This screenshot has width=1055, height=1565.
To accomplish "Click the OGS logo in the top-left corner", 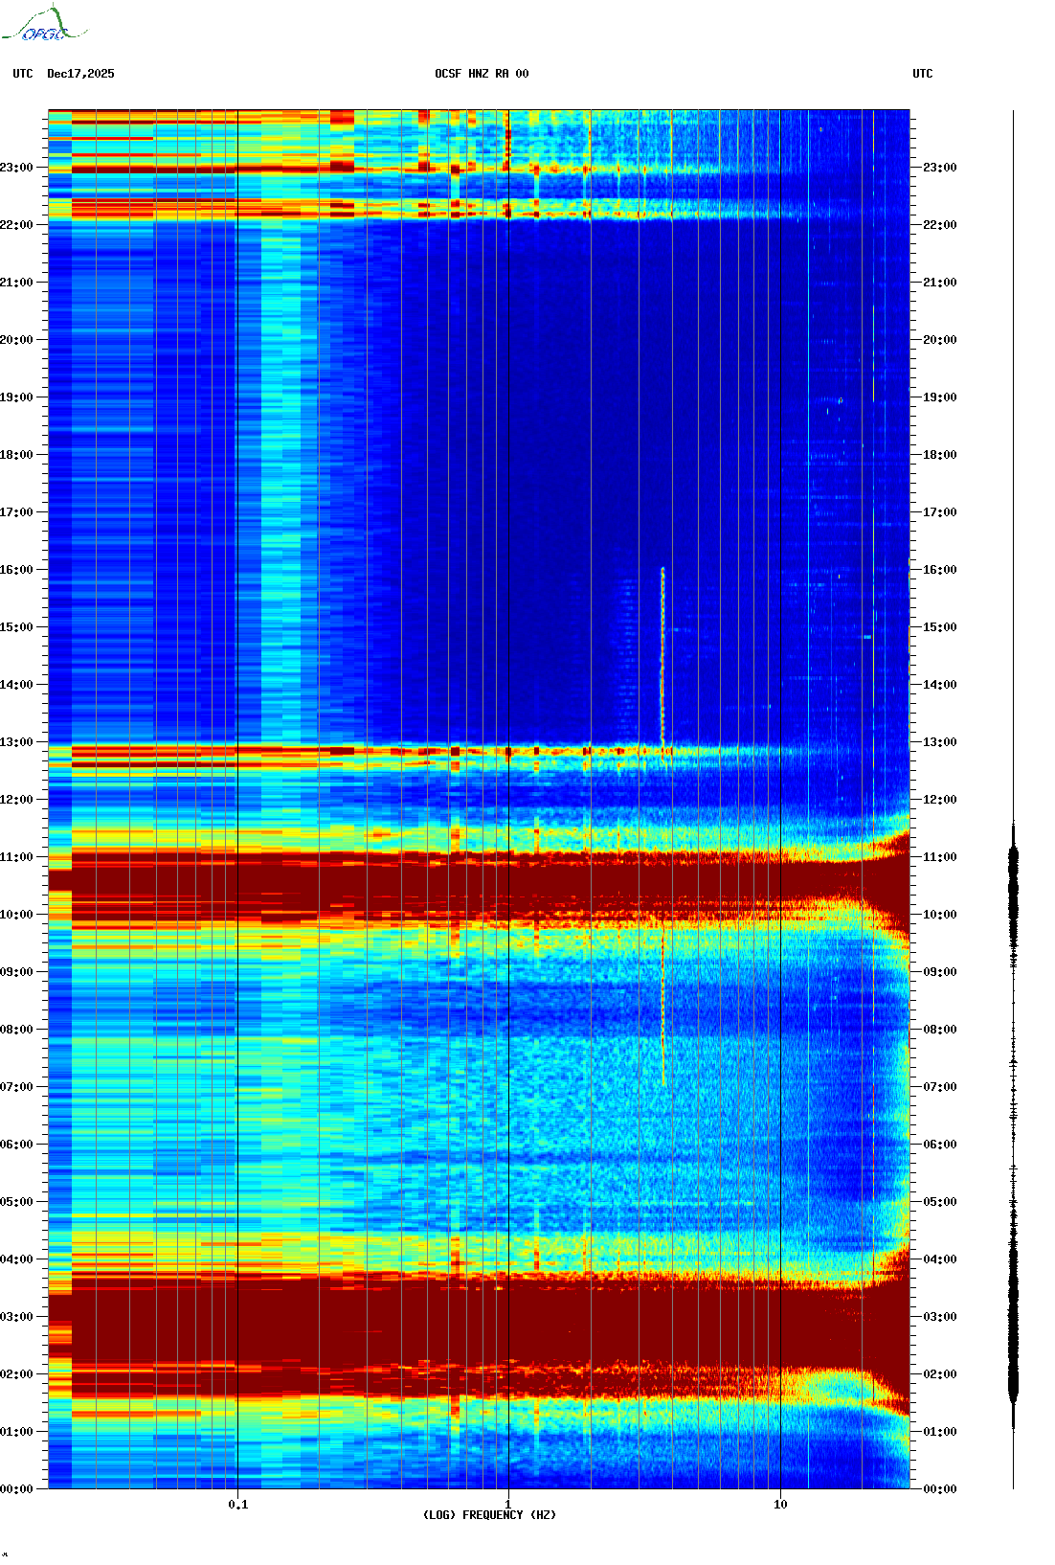I will [x=44, y=25].
